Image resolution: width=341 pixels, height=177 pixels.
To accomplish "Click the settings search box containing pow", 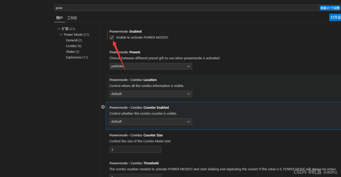I will tap(186, 8).
